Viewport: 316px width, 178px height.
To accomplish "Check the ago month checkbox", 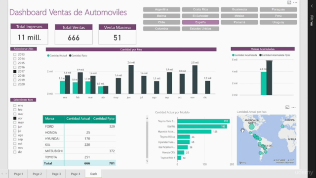I will pyautogui.click(x=15, y=135).
